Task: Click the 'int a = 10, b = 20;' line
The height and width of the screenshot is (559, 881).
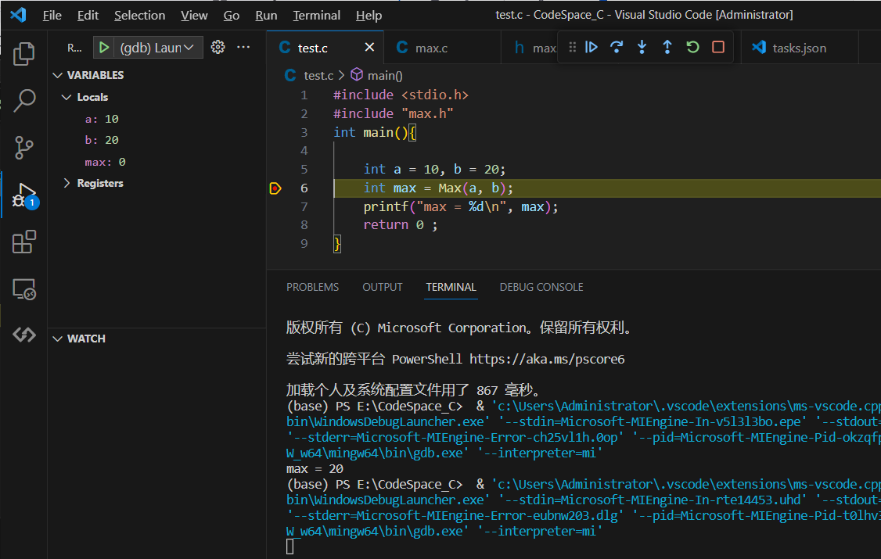Action: point(434,170)
